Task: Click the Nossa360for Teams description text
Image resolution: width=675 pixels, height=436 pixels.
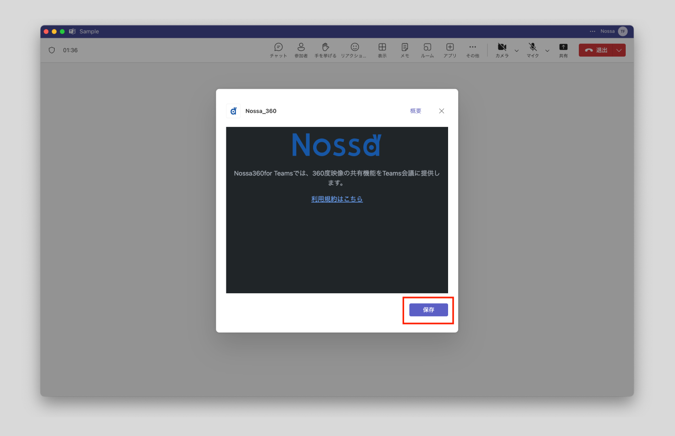Action: pos(337,178)
